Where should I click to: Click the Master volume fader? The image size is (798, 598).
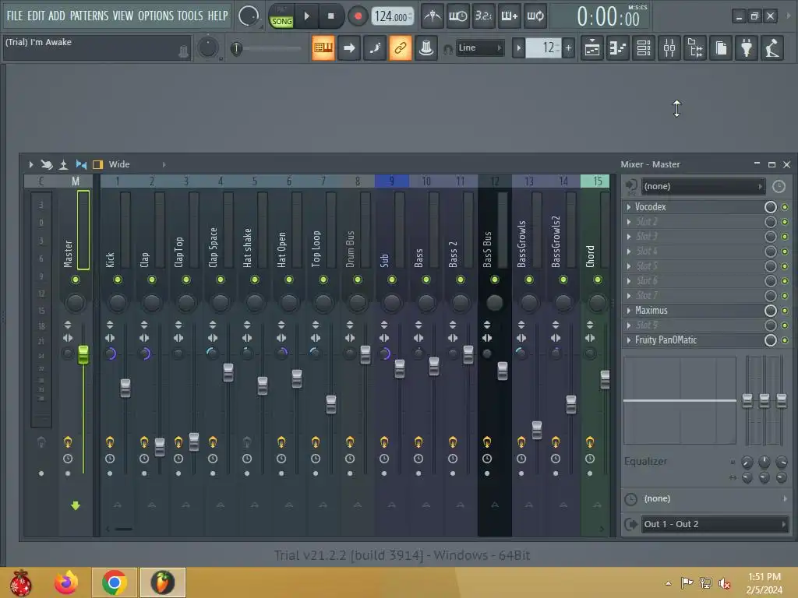click(83, 355)
